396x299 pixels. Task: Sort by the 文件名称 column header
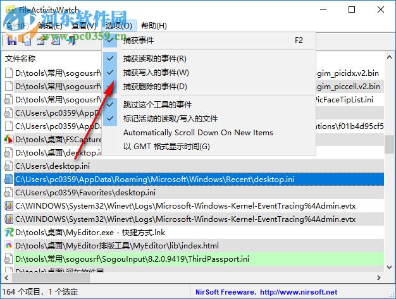pos(20,59)
